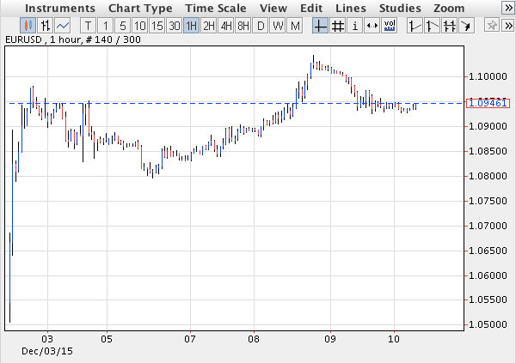Expand menu bar overflow chevron
Viewport: 516px width, 363px height.
tap(508, 8)
